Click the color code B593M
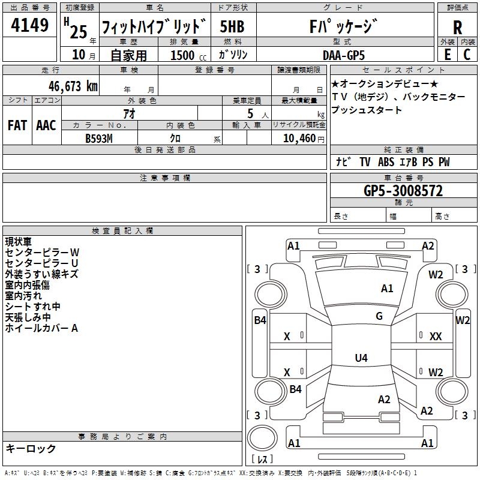The height and width of the screenshot is (480, 480). tap(100, 137)
